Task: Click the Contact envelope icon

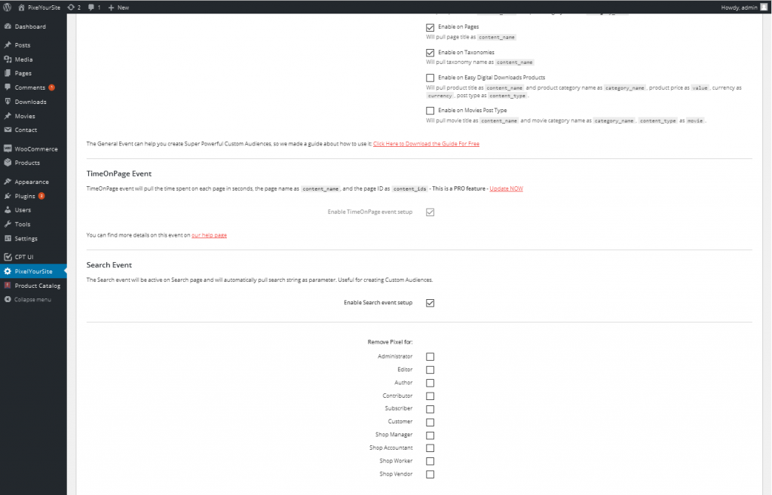Action: tap(8, 130)
